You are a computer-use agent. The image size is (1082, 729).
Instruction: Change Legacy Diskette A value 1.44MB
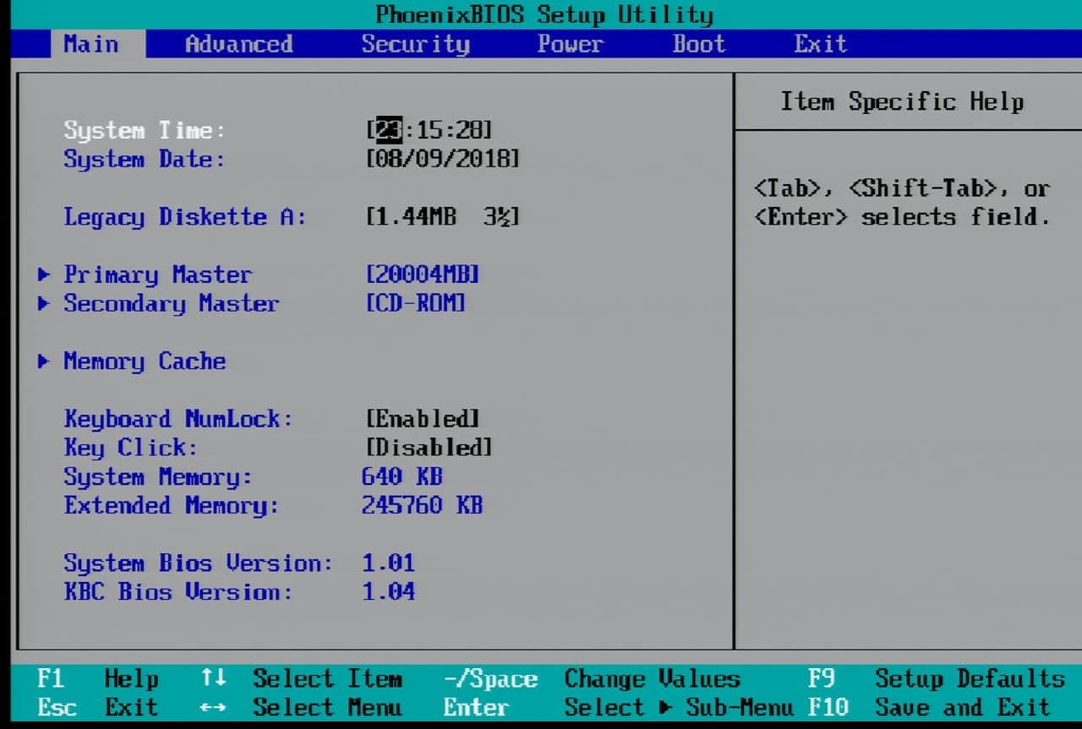[443, 217]
